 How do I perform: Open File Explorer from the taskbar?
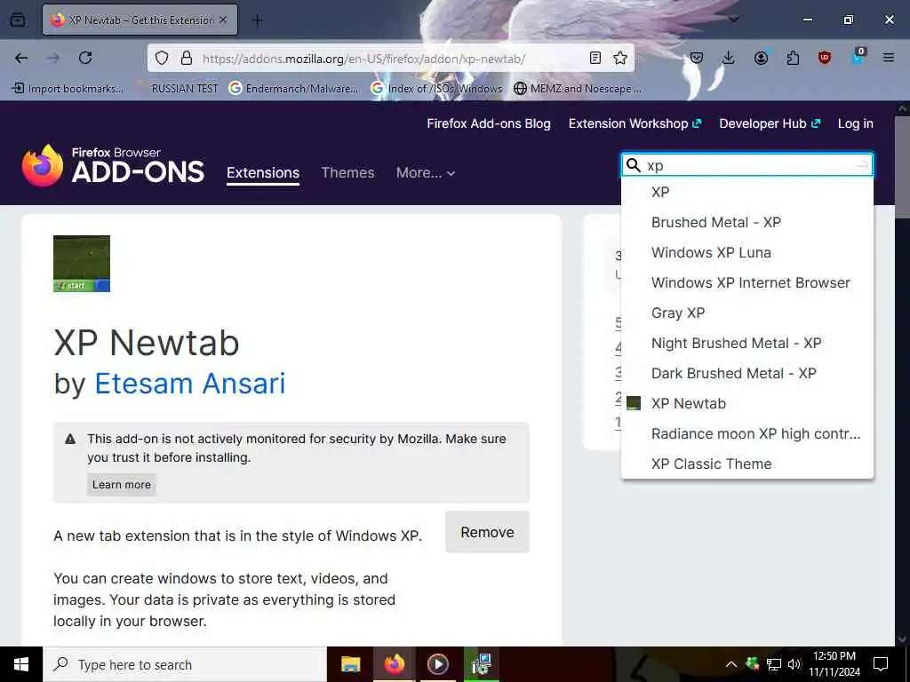pos(350,664)
